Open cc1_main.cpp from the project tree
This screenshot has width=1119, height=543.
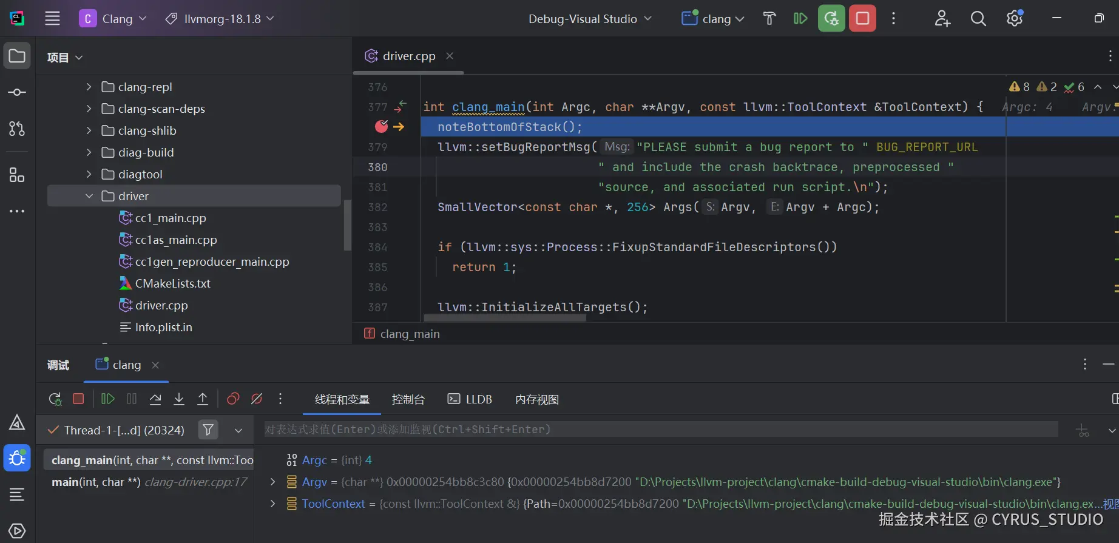[171, 218]
